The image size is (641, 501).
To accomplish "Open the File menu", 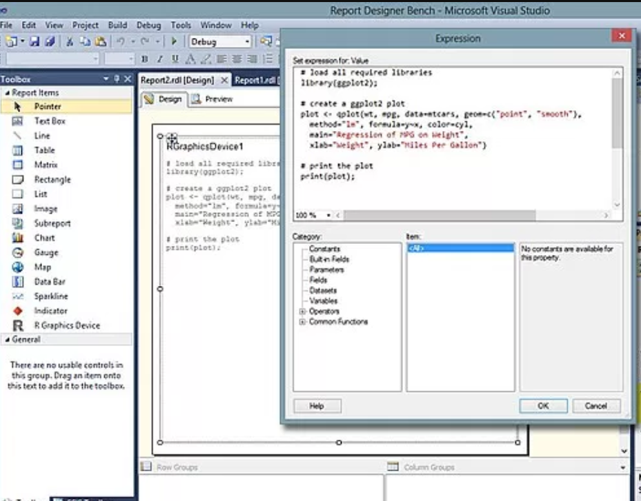I will click(x=6, y=25).
